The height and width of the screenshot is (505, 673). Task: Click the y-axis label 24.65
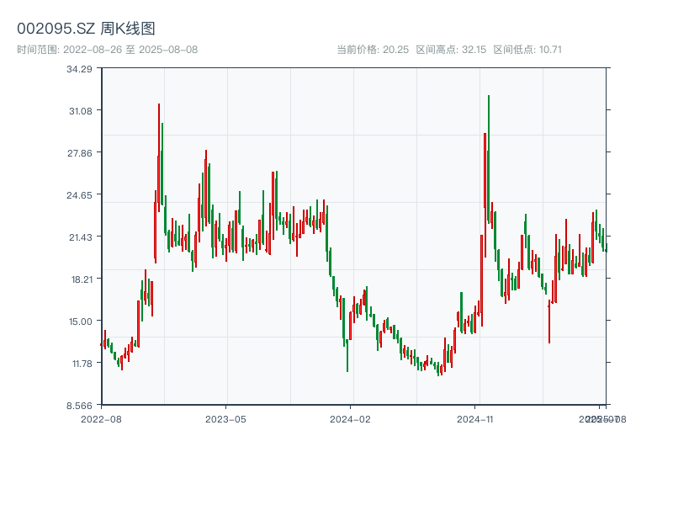coord(79,195)
